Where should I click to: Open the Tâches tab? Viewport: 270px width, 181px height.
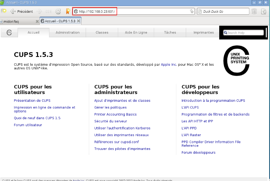coord(170,33)
